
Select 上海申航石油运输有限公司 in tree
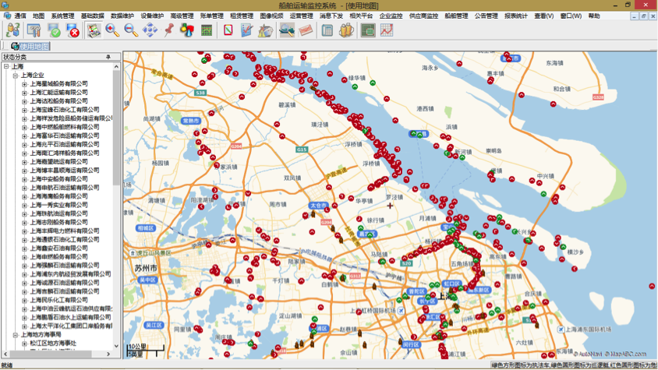pos(65,188)
